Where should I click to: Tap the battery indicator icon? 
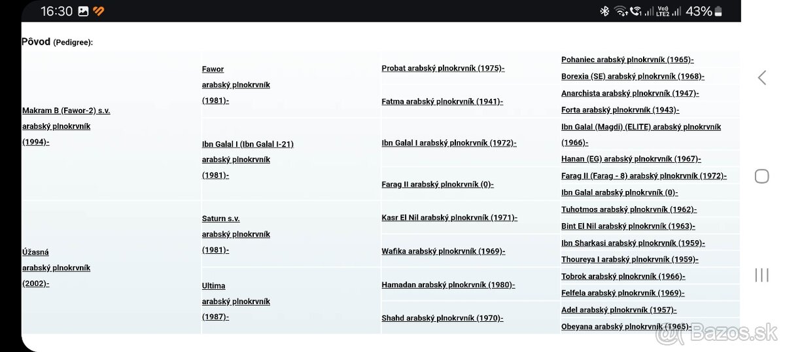pyautogui.click(x=718, y=11)
